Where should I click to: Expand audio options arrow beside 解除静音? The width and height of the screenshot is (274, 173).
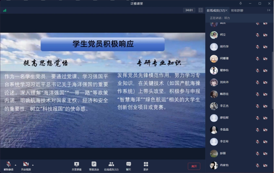pyautogui.click(x=15, y=165)
